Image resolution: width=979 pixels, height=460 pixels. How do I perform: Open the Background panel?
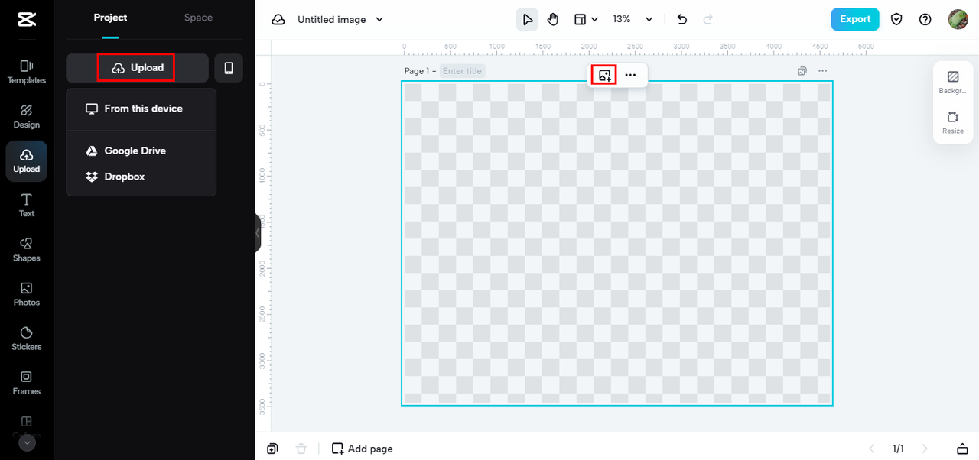pos(953,82)
